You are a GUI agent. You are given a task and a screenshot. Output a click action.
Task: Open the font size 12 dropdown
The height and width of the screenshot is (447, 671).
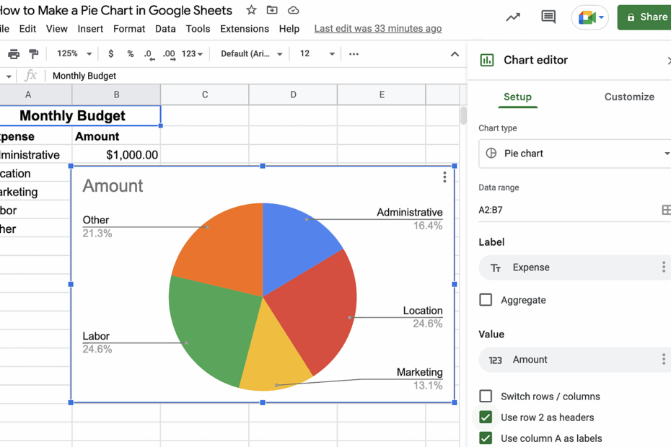pyautogui.click(x=317, y=54)
